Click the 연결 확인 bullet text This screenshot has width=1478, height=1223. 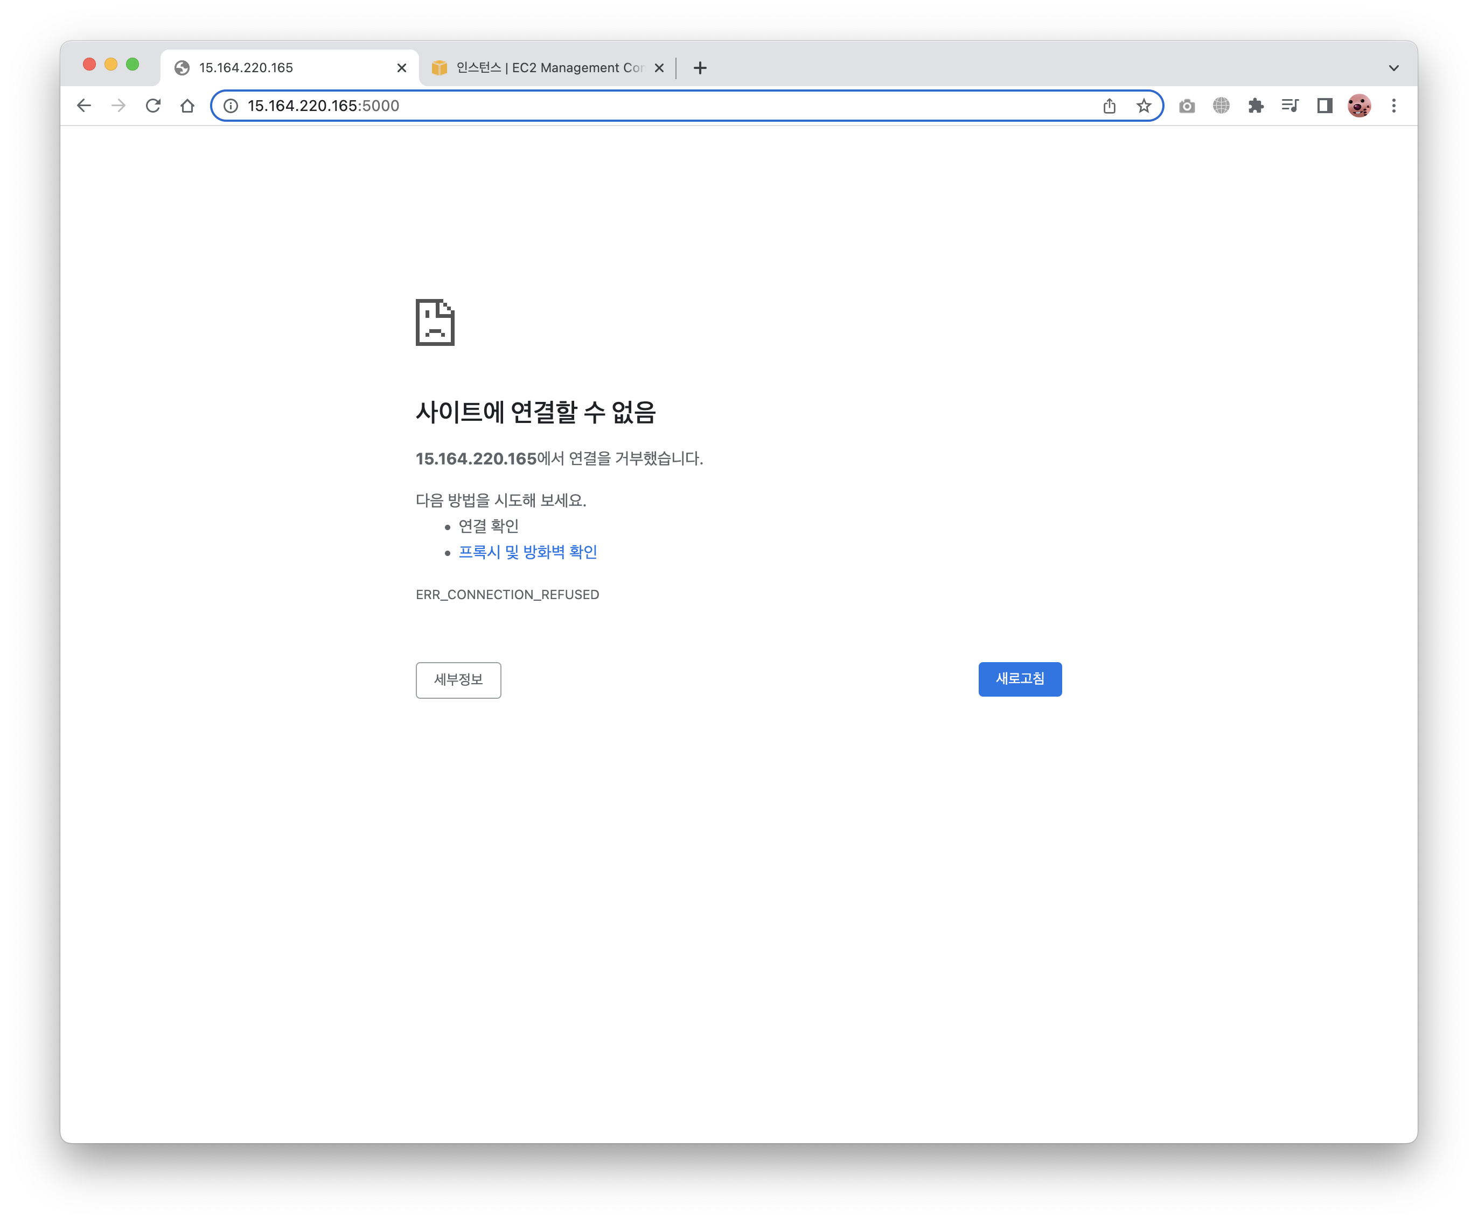(489, 526)
